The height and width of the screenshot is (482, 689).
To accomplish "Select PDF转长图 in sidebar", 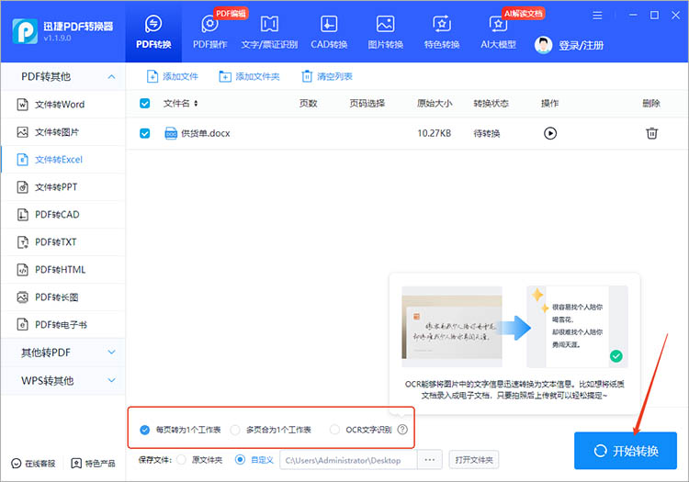I will click(x=62, y=297).
